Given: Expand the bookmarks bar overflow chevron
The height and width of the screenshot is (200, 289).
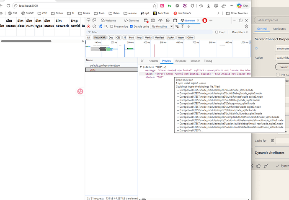Looking at the screenshot, I should 218,13.
